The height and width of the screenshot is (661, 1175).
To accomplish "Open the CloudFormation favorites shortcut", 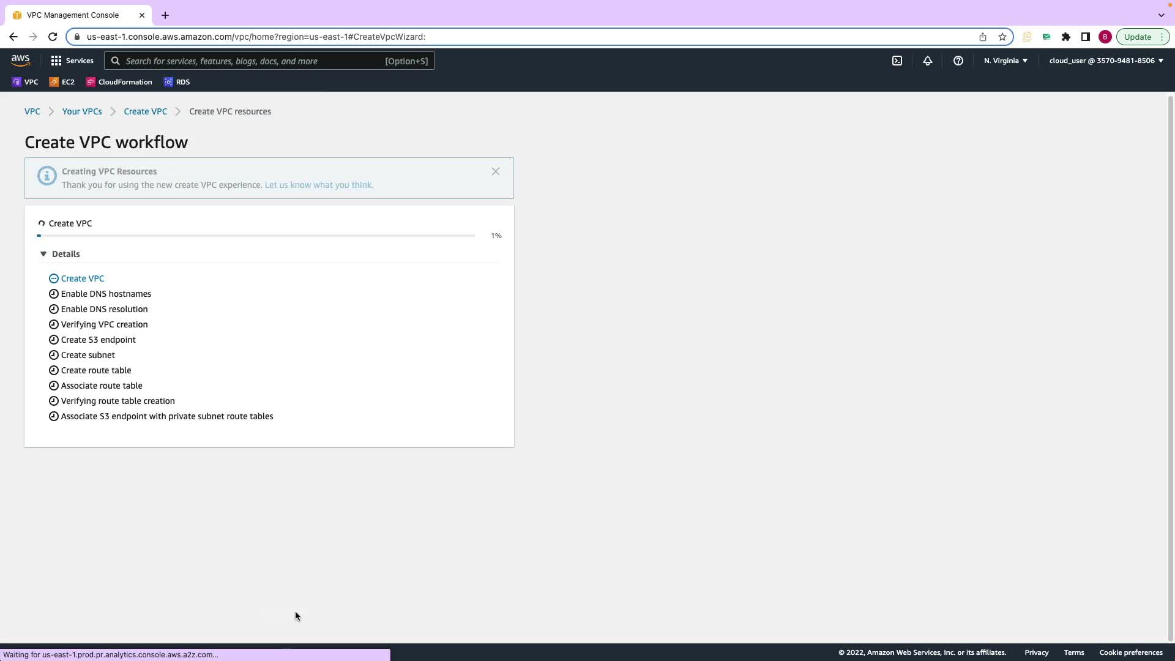I will pos(119,82).
